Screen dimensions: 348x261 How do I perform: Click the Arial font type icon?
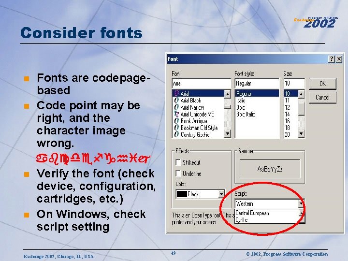pos(176,93)
